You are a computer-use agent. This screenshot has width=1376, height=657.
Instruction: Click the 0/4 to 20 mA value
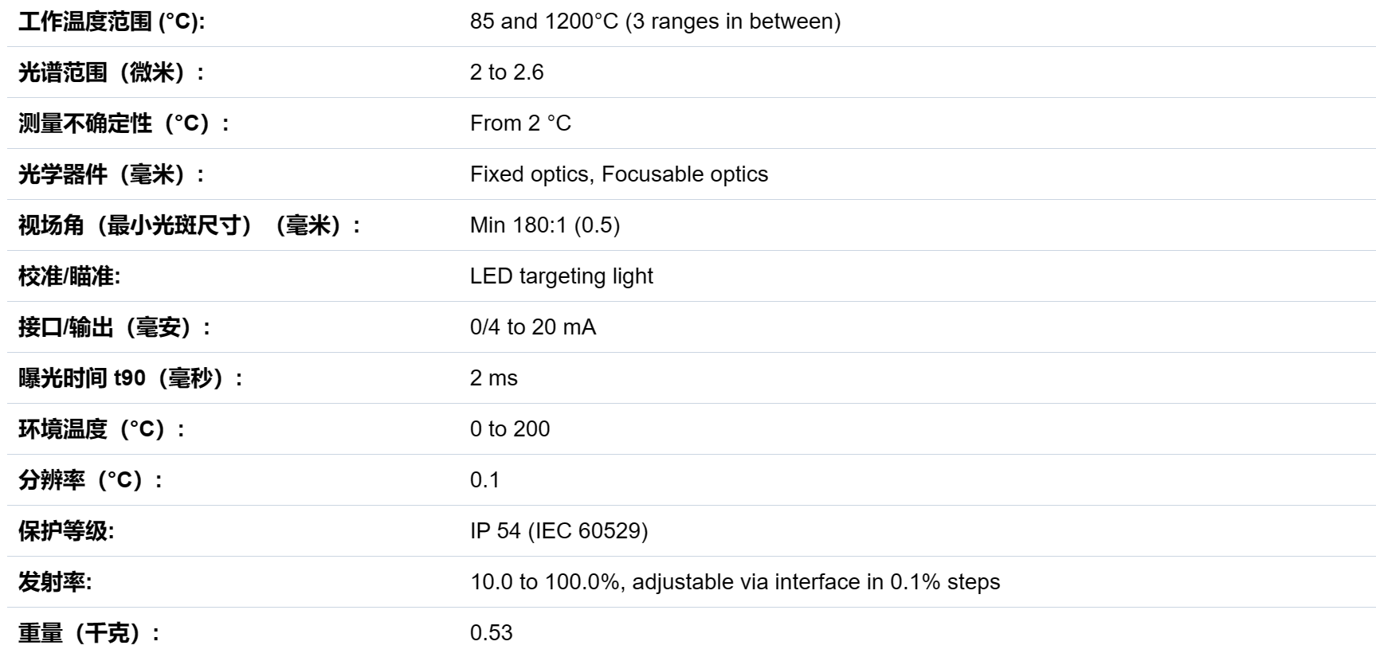[x=533, y=327]
